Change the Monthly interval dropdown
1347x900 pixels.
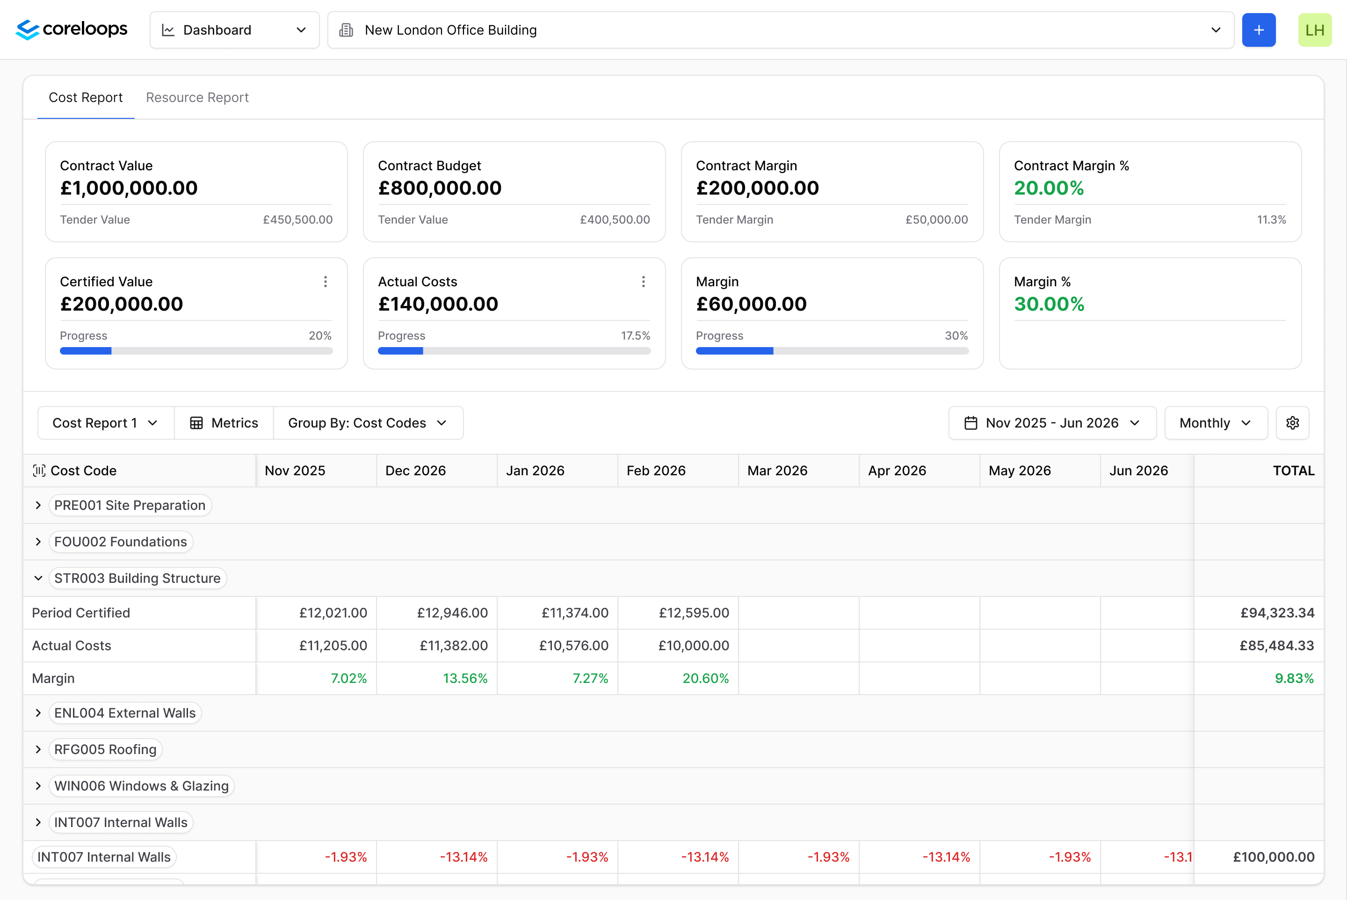[1216, 423]
